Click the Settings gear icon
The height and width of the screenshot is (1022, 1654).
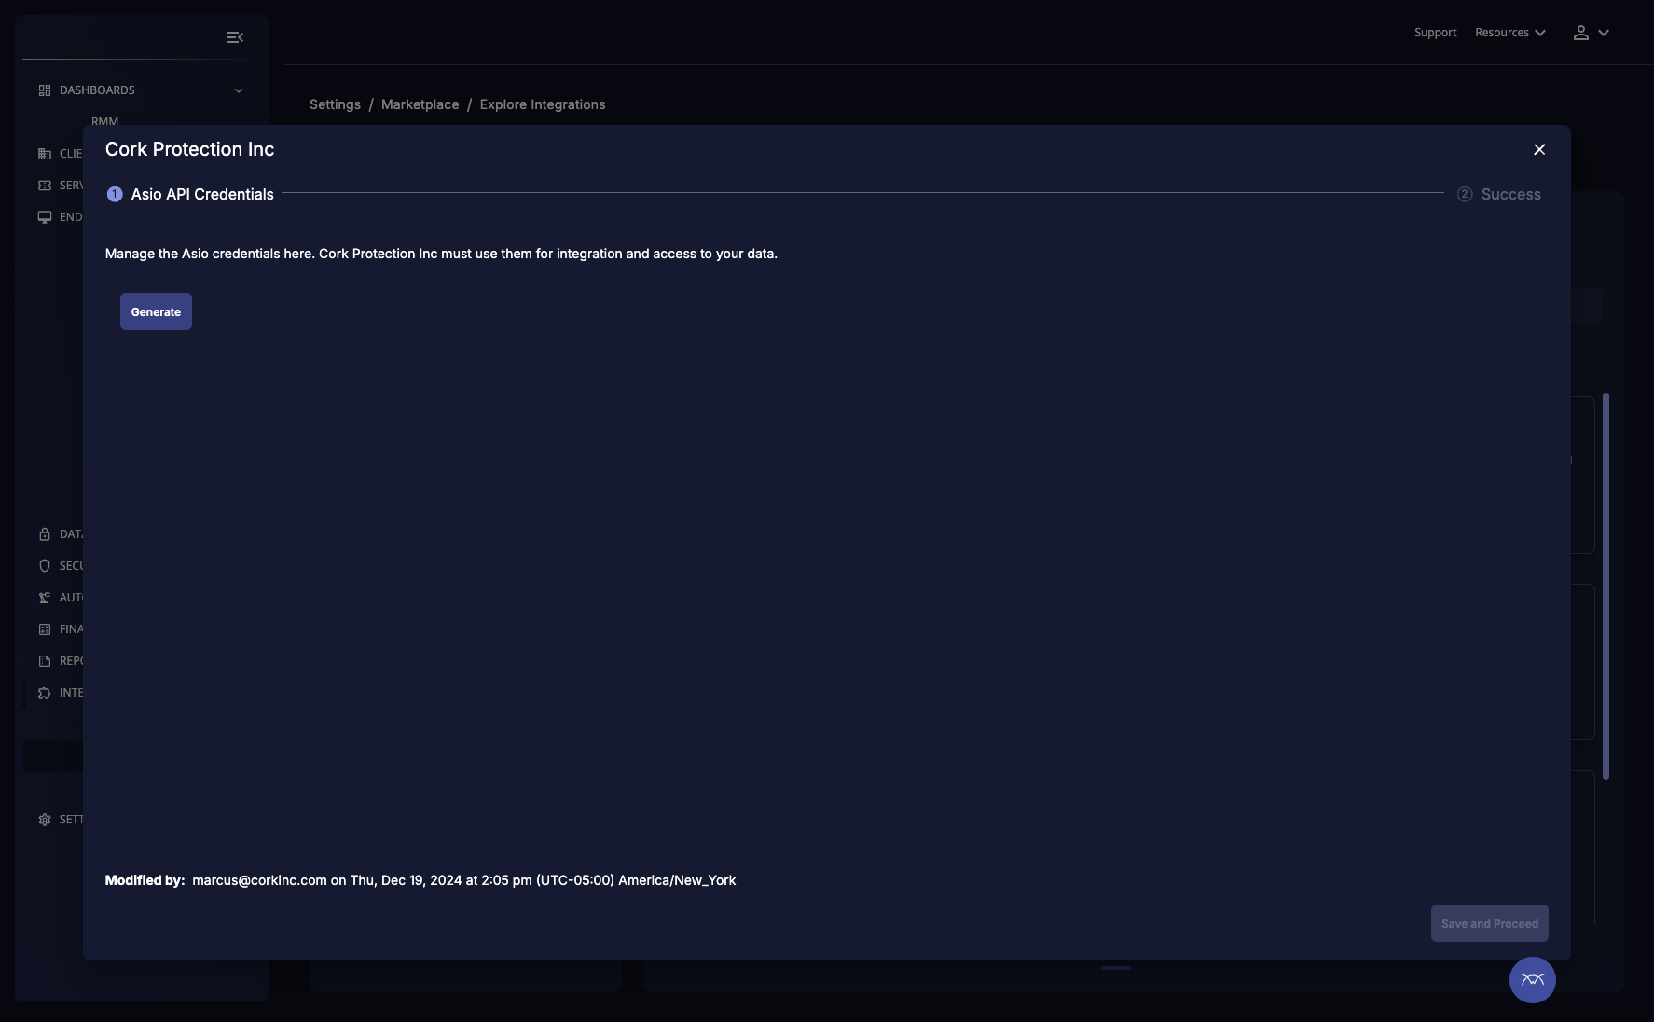(45, 820)
